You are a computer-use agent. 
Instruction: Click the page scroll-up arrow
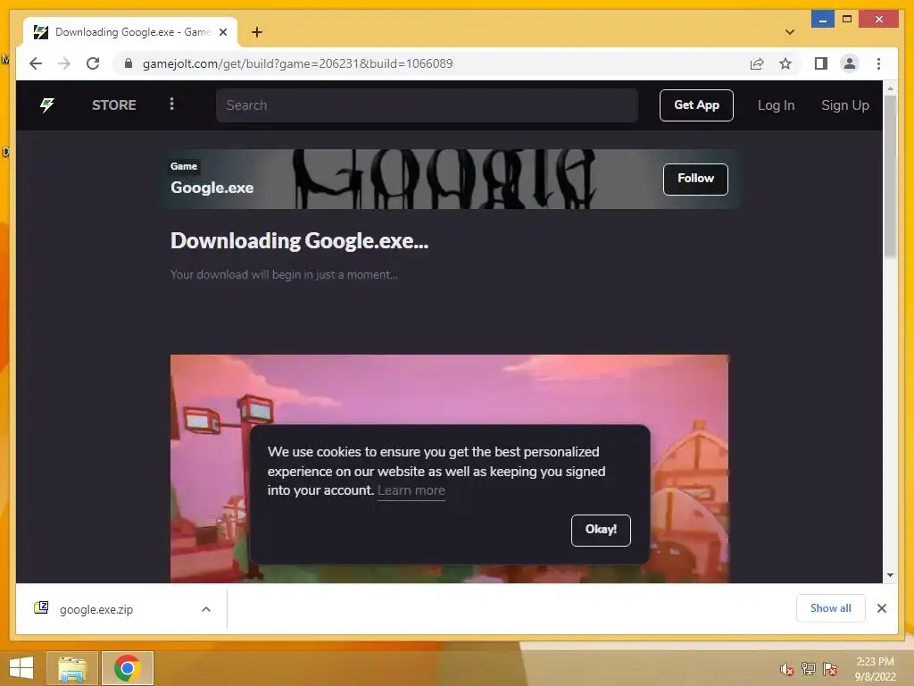coord(890,88)
